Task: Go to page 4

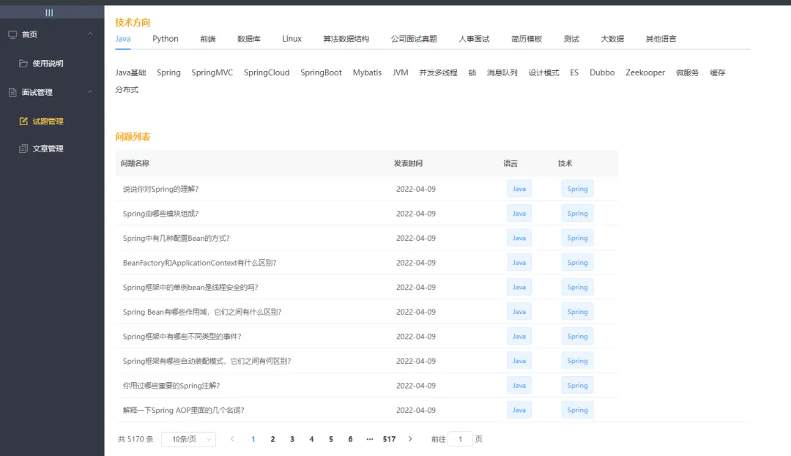Action: [311, 439]
